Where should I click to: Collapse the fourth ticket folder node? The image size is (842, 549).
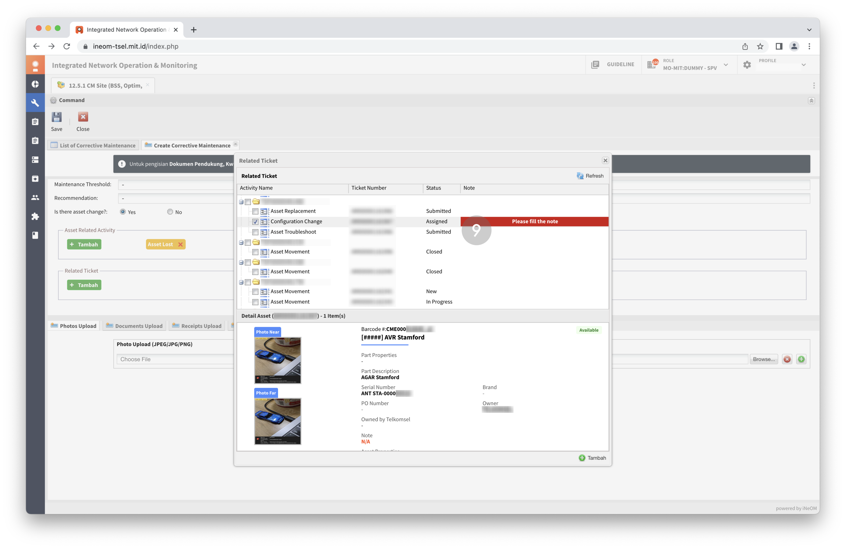coord(241,282)
